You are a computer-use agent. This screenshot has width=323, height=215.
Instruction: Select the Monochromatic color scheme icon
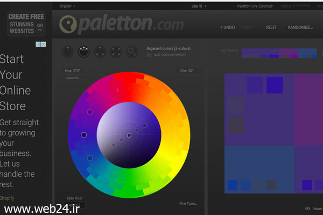pyautogui.click(x=68, y=52)
